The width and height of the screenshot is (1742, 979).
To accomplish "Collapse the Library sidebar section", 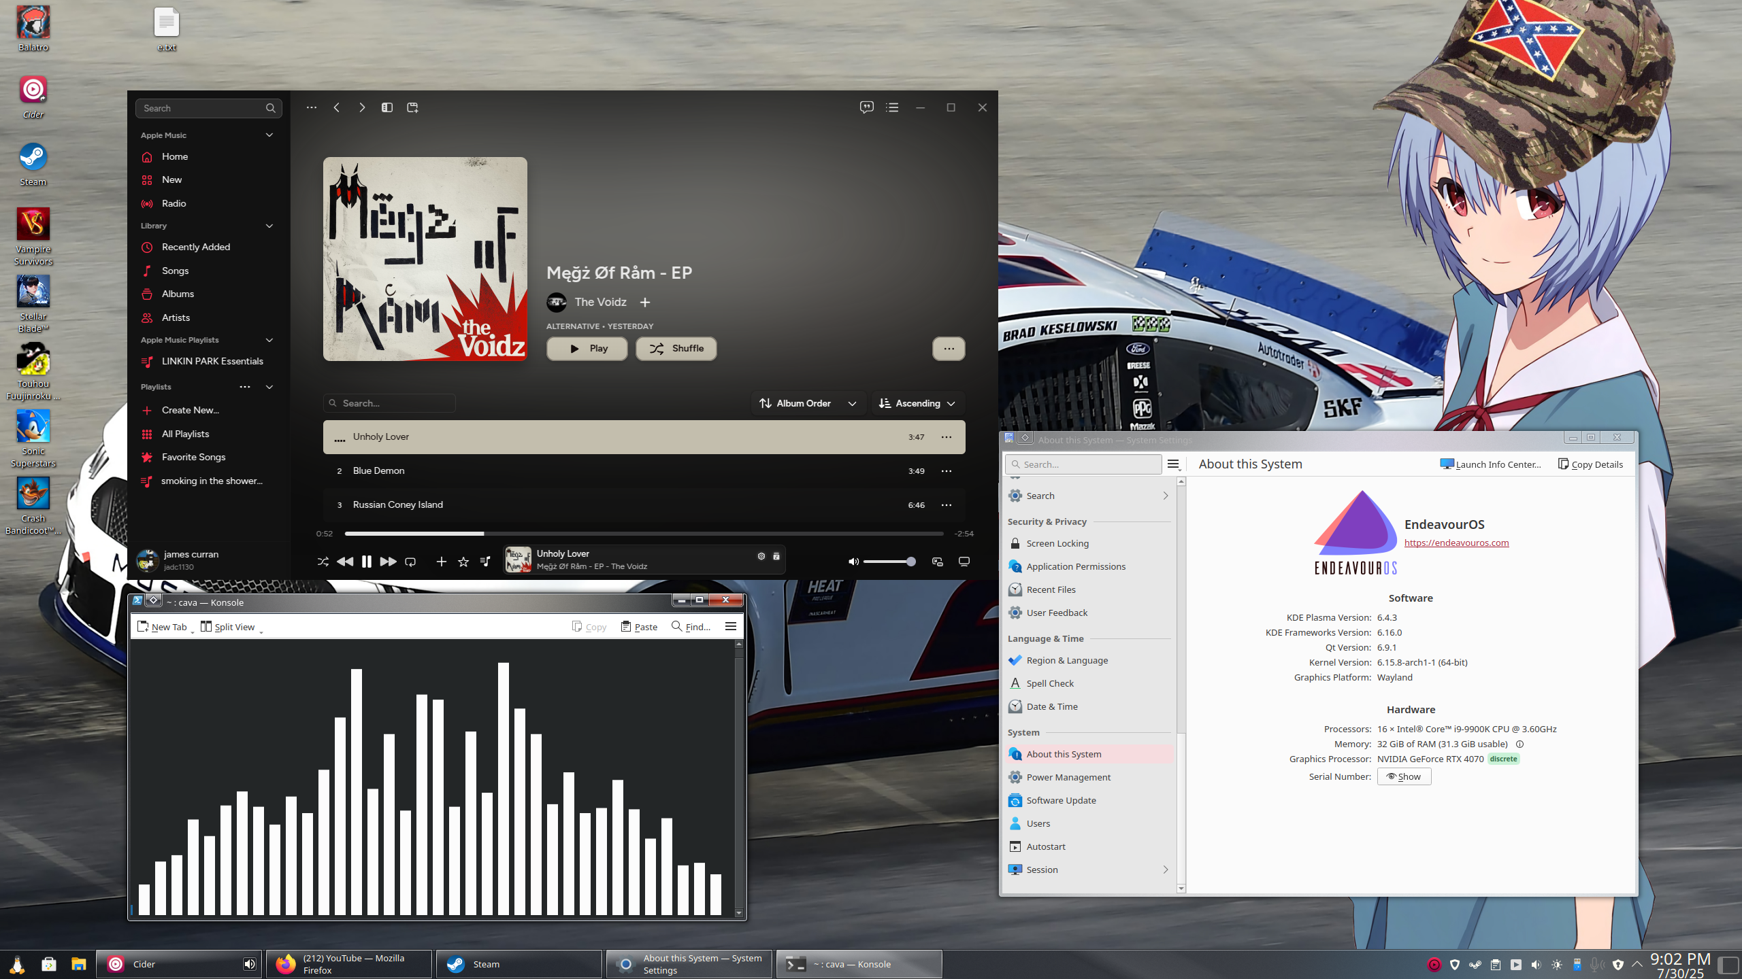I will pos(269,226).
